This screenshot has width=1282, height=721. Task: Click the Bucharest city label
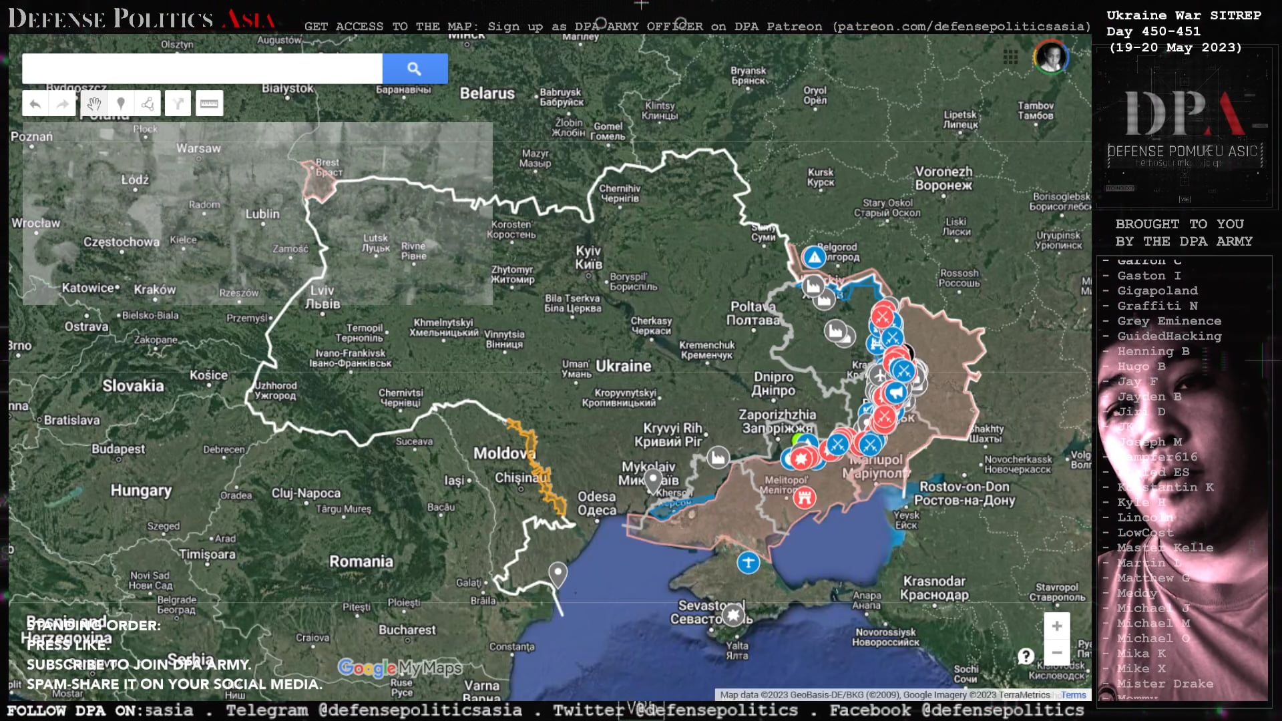[407, 630]
